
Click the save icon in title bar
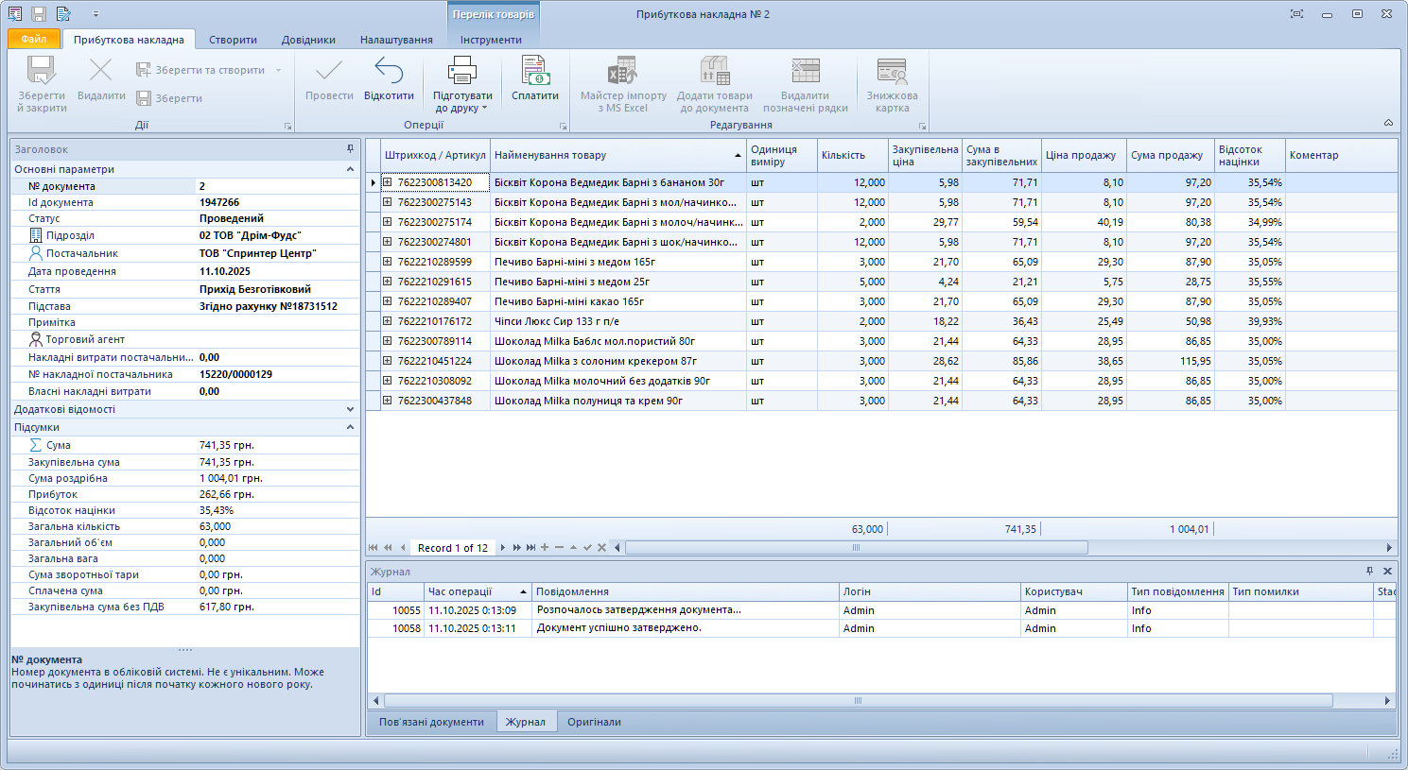[x=39, y=14]
